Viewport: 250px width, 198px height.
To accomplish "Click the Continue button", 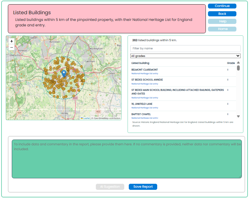I will [x=222, y=6].
